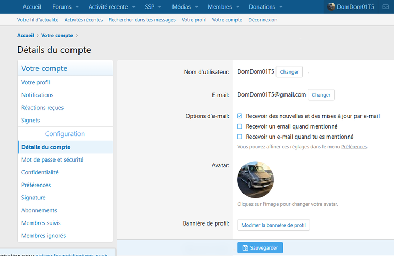Viewport: 394px width, 256px height.
Task: Expand the Forums dropdown arrow
Action: tap(77, 7)
